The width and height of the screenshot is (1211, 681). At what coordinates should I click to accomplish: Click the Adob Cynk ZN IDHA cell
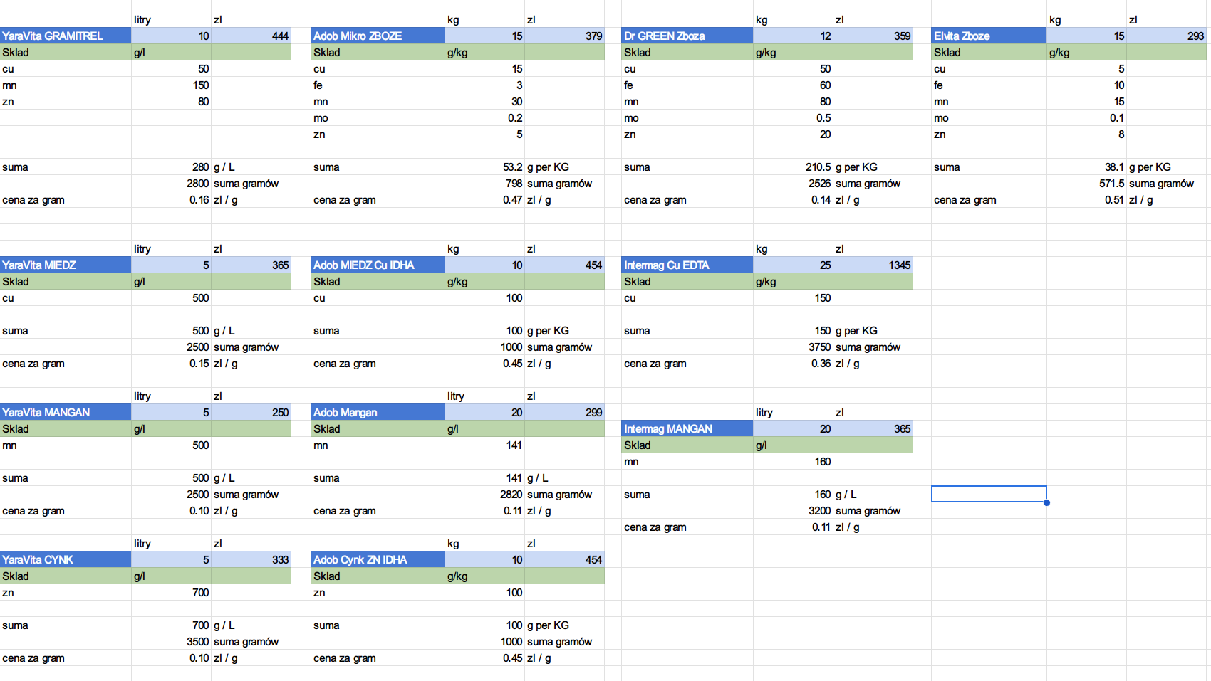(378, 559)
